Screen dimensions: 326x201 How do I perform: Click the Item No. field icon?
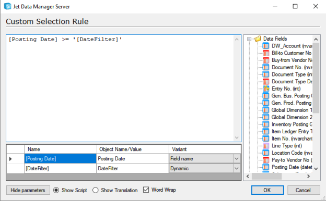265,139
